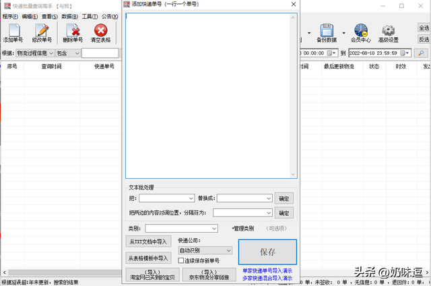
Task: Click the search magnifier button
Action: click(x=421, y=53)
